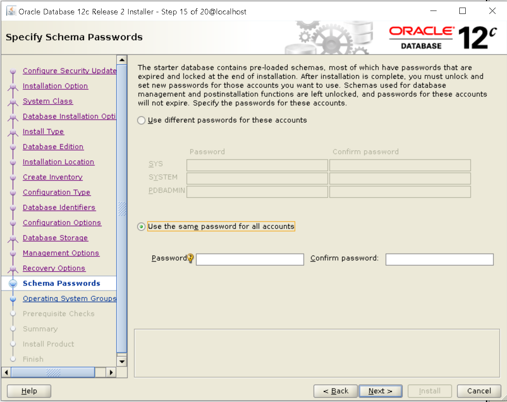
Task: Maximize the installer window
Action: pos(463,11)
